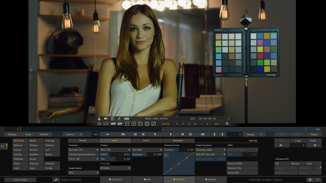Toggle the grid overlay hash icon
Image resolution: width=326 pixels, height=183 pixels.
pyautogui.click(x=227, y=124)
